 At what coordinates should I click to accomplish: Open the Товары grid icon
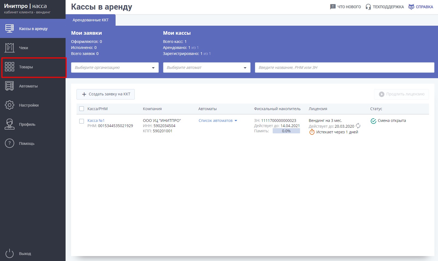pos(10,67)
